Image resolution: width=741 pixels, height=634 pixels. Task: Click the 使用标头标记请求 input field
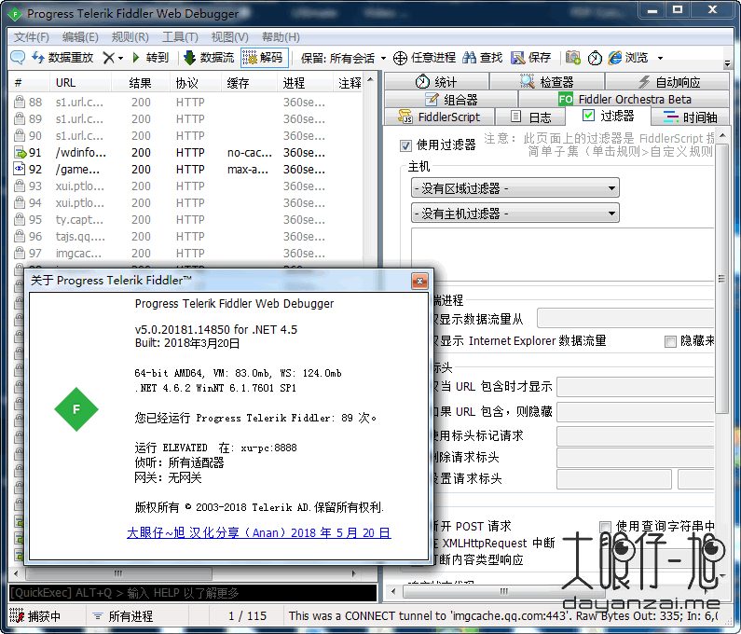click(x=635, y=436)
